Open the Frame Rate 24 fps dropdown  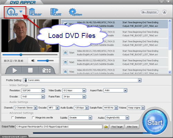(84, 97)
